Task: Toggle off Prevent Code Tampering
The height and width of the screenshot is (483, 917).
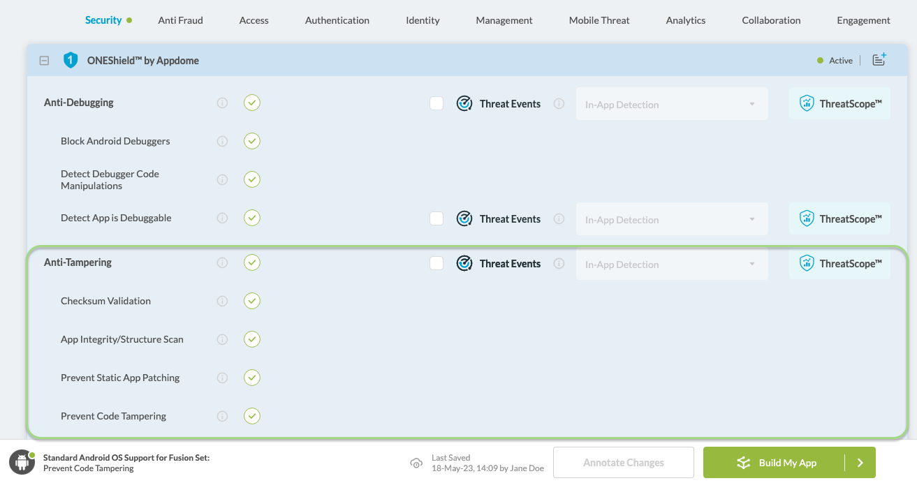Action: pyautogui.click(x=252, y=416)
